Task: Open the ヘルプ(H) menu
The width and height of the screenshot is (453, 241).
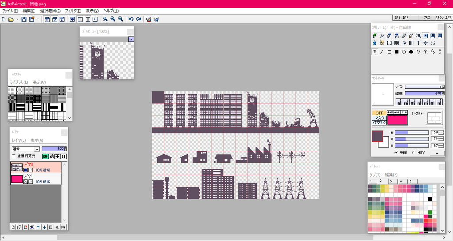Action: (x=111, y=11)
